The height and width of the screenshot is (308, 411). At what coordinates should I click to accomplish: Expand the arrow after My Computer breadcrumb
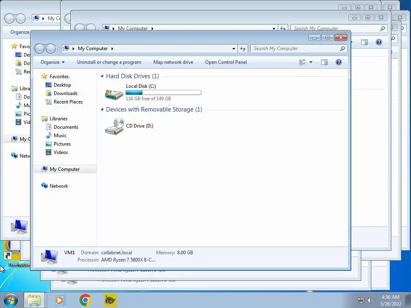[x=112, y=49]
